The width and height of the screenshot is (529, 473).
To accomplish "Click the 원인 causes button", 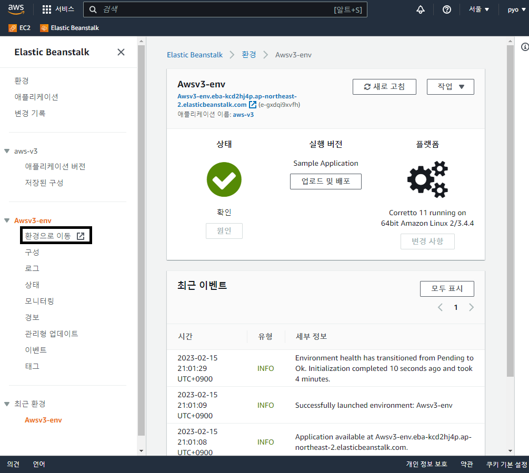I will tap(224, 231).
